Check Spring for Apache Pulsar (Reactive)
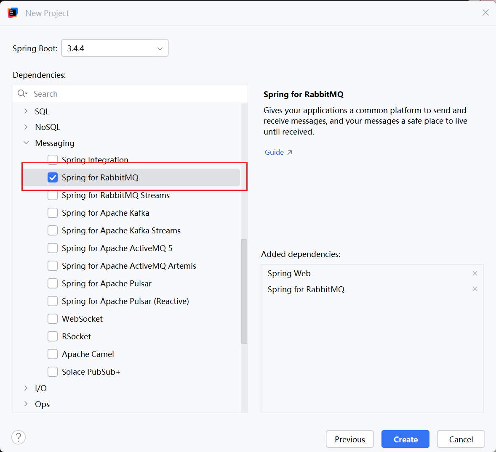 [x=53, y=301]
